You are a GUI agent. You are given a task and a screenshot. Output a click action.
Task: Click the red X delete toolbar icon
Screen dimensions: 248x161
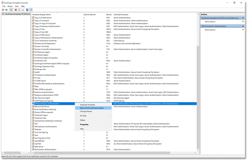pyautogui.click(x=16, y=10)
